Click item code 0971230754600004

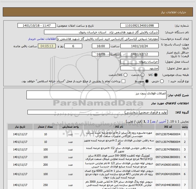[x=168, y=134]
